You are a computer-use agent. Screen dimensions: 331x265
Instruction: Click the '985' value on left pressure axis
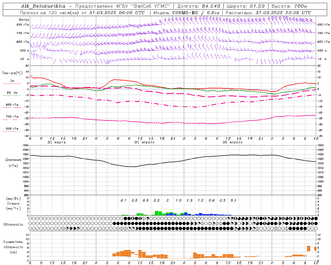(x=26, y=195)
